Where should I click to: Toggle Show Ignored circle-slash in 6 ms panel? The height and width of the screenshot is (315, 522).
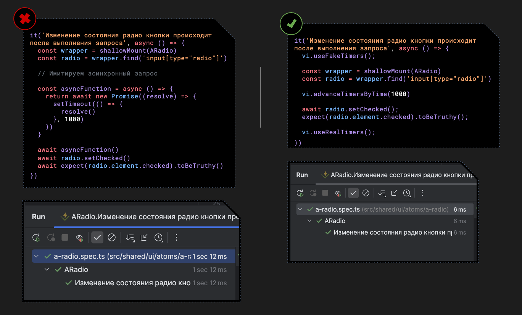tap(366, 193)
